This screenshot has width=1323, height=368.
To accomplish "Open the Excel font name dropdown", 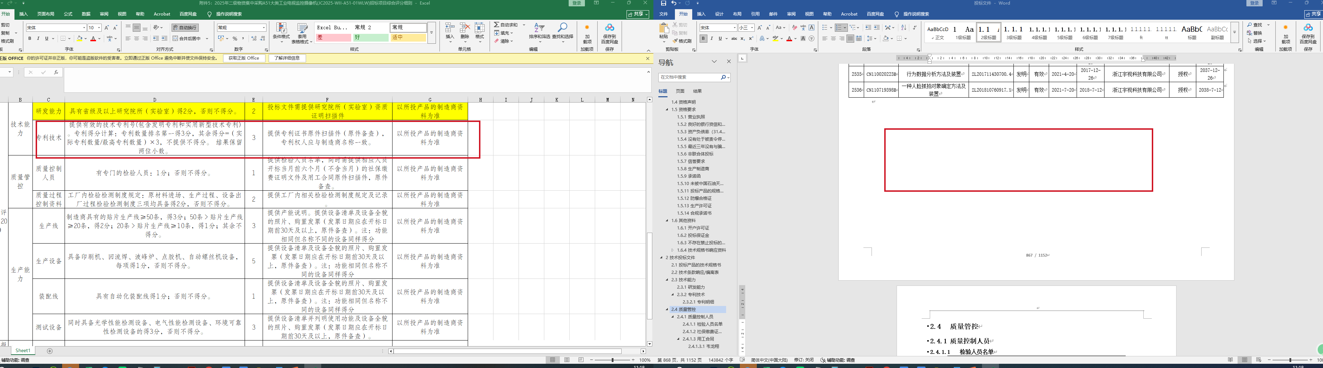I will pyautogui.click(x=84, y=28).
